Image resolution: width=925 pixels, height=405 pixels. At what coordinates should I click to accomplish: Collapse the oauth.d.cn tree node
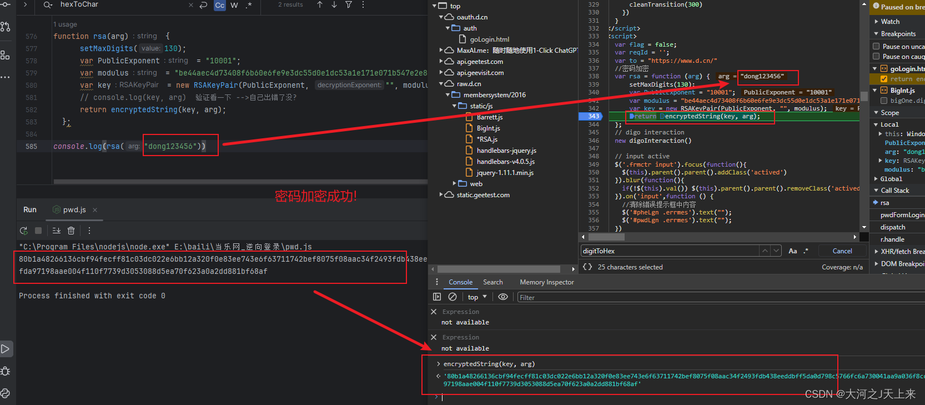441,17
